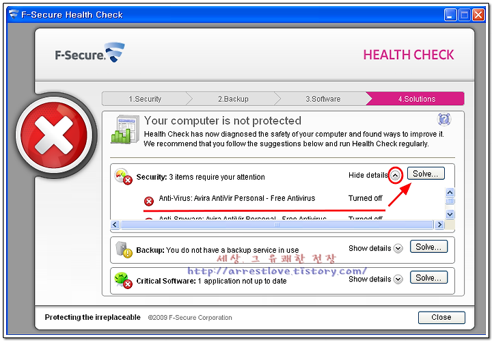The image size is (492, 341).
Task: Click 'Turned off' status for Anti-Virus
Action: (x=365, y=198)
